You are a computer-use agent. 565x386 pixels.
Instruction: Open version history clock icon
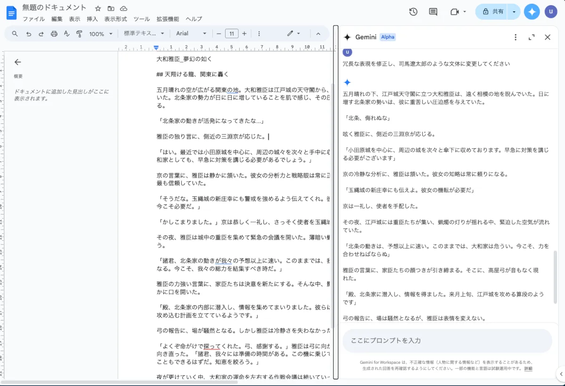coord(413,12)
